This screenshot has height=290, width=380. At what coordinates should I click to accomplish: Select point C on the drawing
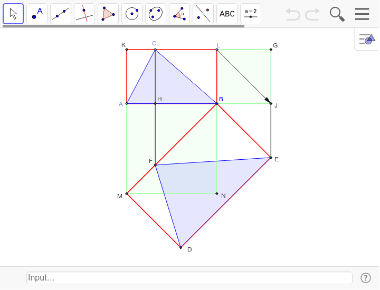pos(155,50)
